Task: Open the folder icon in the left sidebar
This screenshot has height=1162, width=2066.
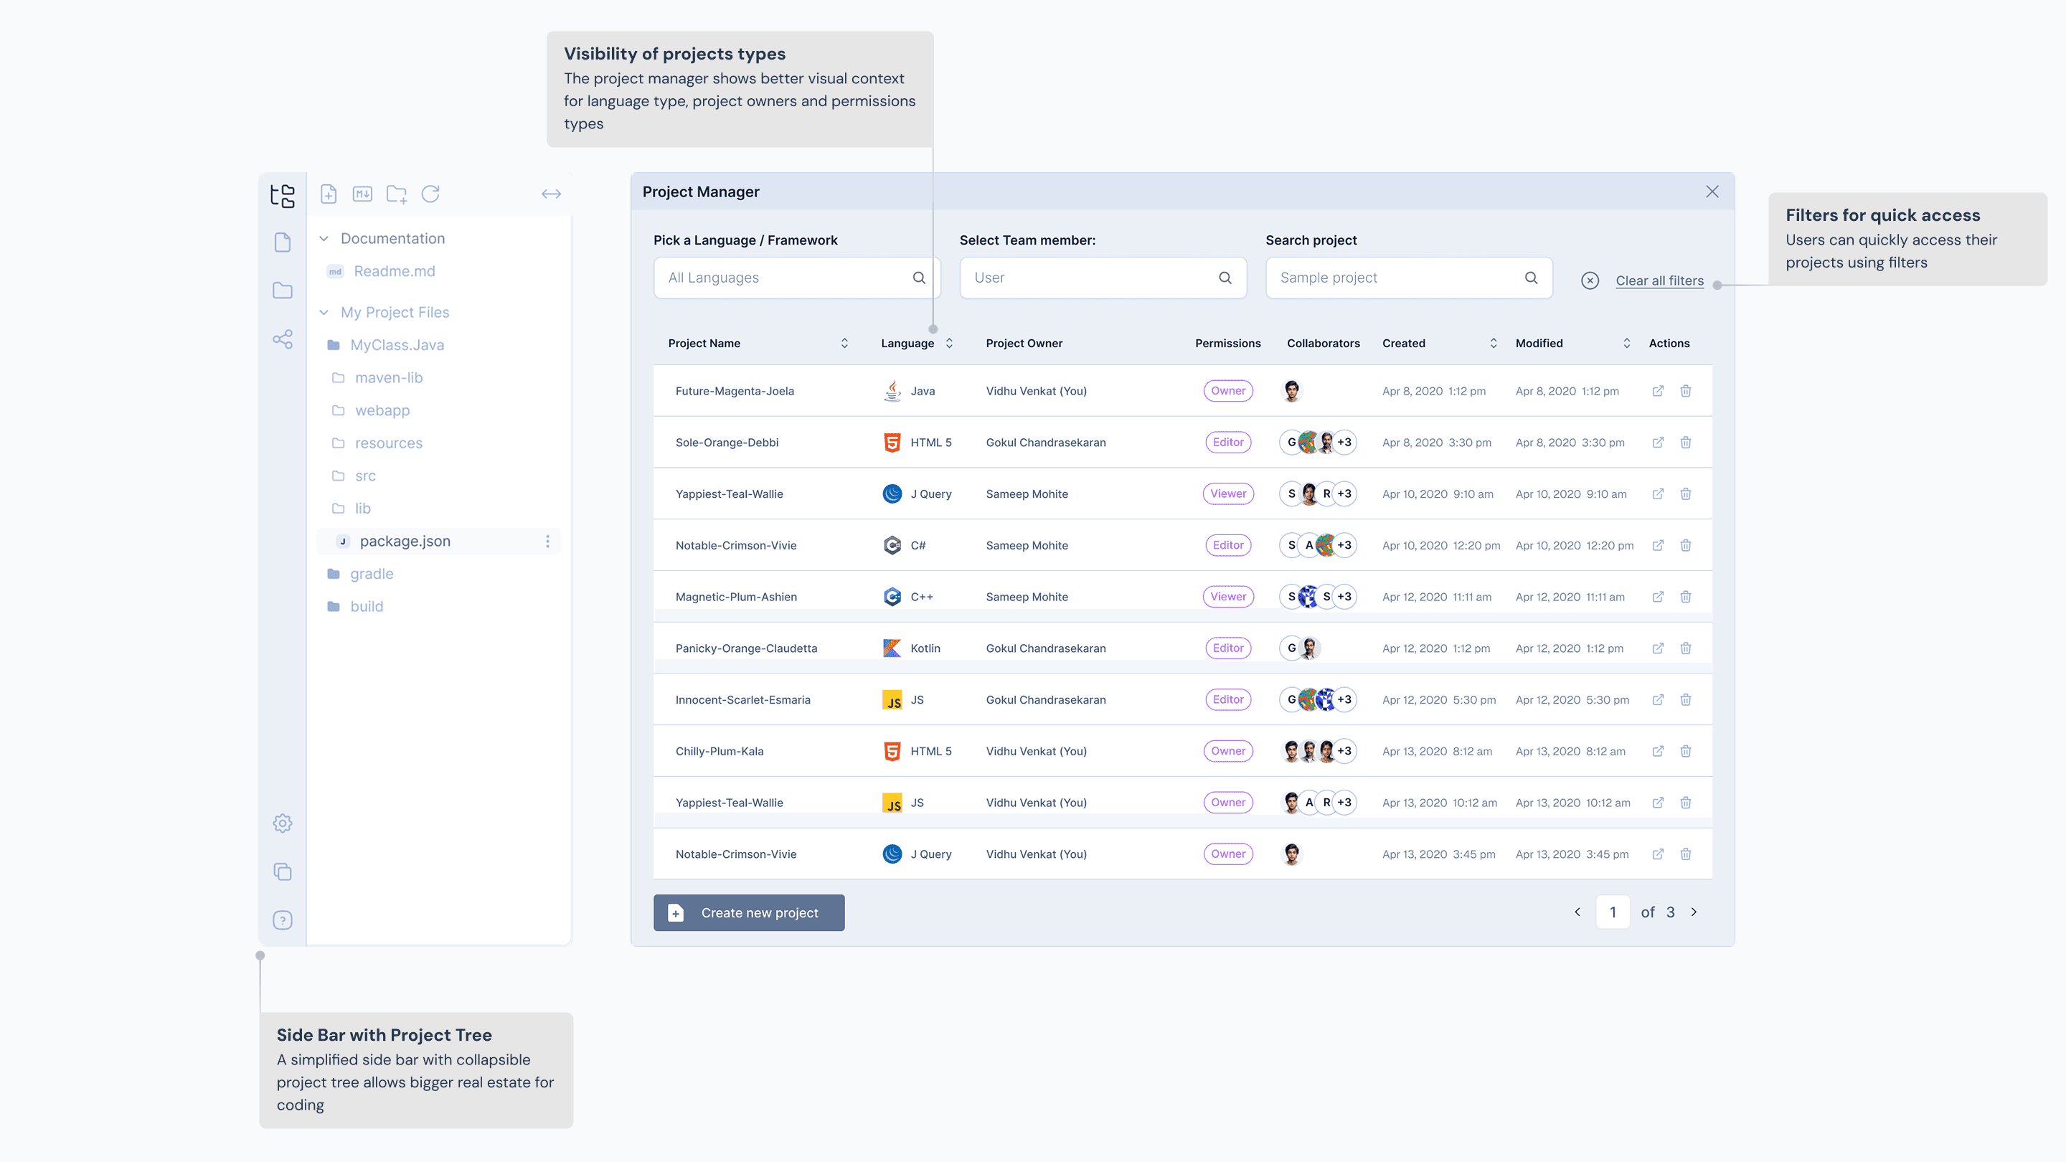Action: pyautogui.click(x=283, y=290)
